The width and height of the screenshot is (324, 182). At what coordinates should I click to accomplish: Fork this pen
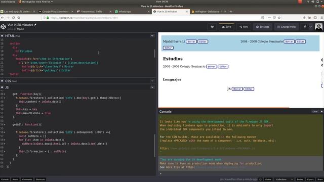[244, 27]
